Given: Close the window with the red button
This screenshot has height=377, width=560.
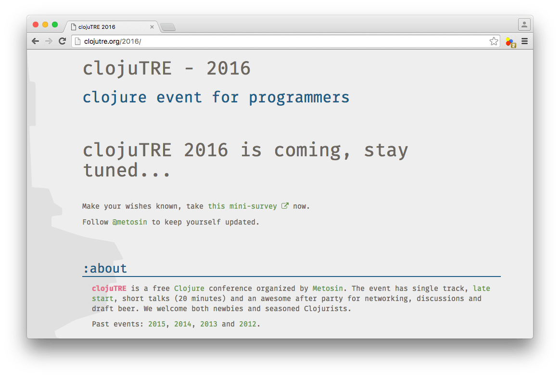Looking at the screenshot, I should [35, 25].
